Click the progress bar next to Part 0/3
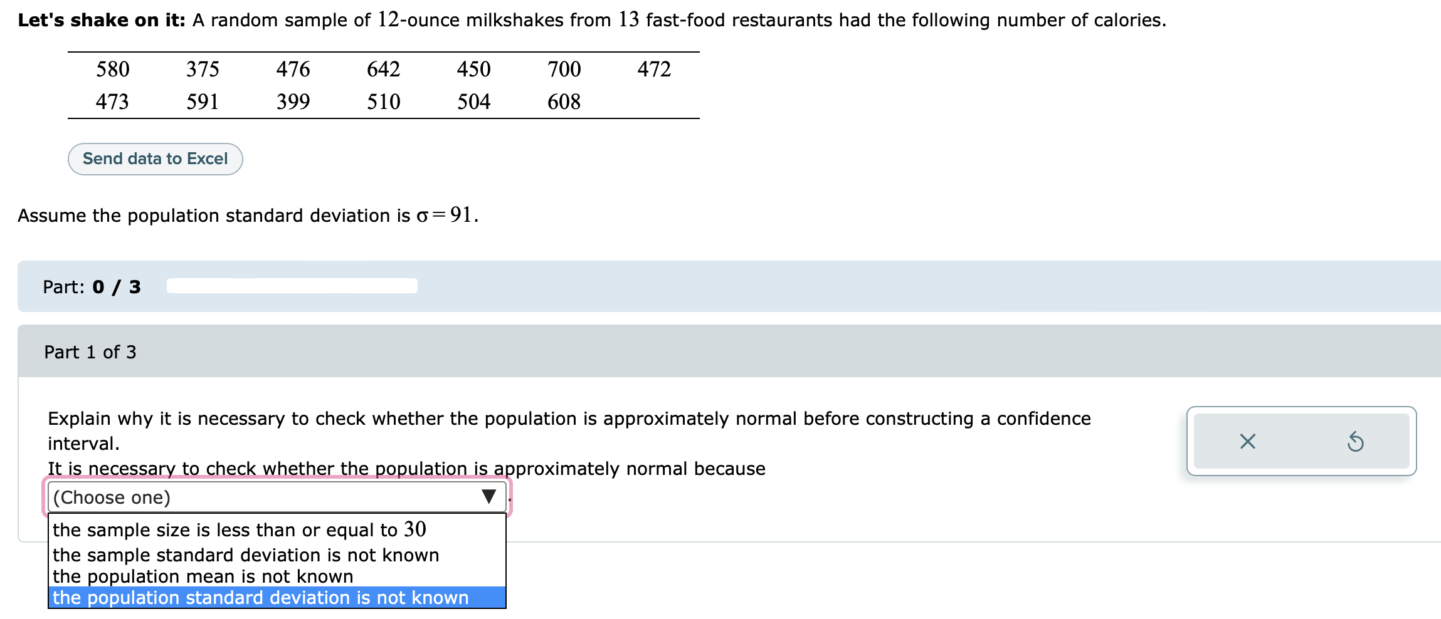This screenshot has height=619, width=1441. (x=292, y=285)
